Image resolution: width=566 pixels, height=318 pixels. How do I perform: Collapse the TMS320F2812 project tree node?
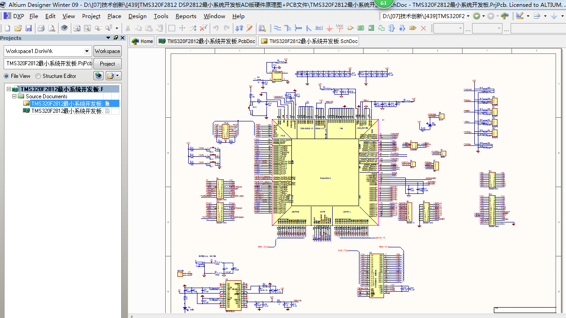coord(9,89)
